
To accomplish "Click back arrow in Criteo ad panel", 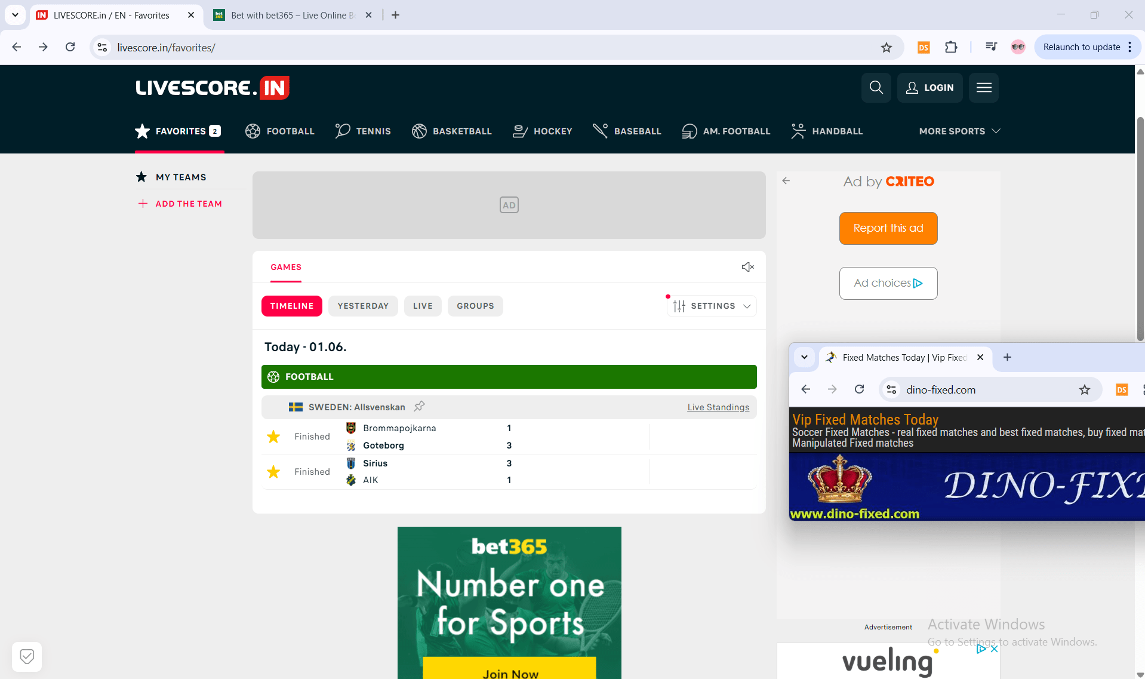I will click(x=786, y=181).
